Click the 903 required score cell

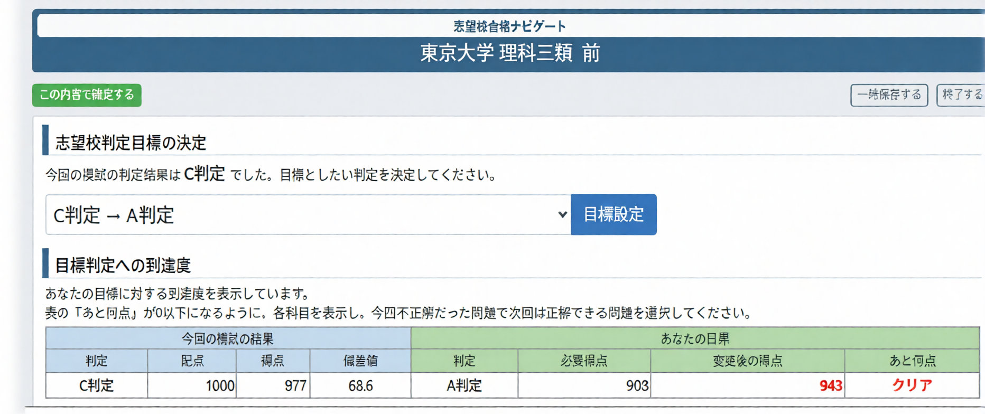coord(584,385)
